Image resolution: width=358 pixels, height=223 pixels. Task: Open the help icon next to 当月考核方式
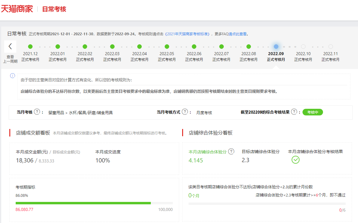pos(185,112)
